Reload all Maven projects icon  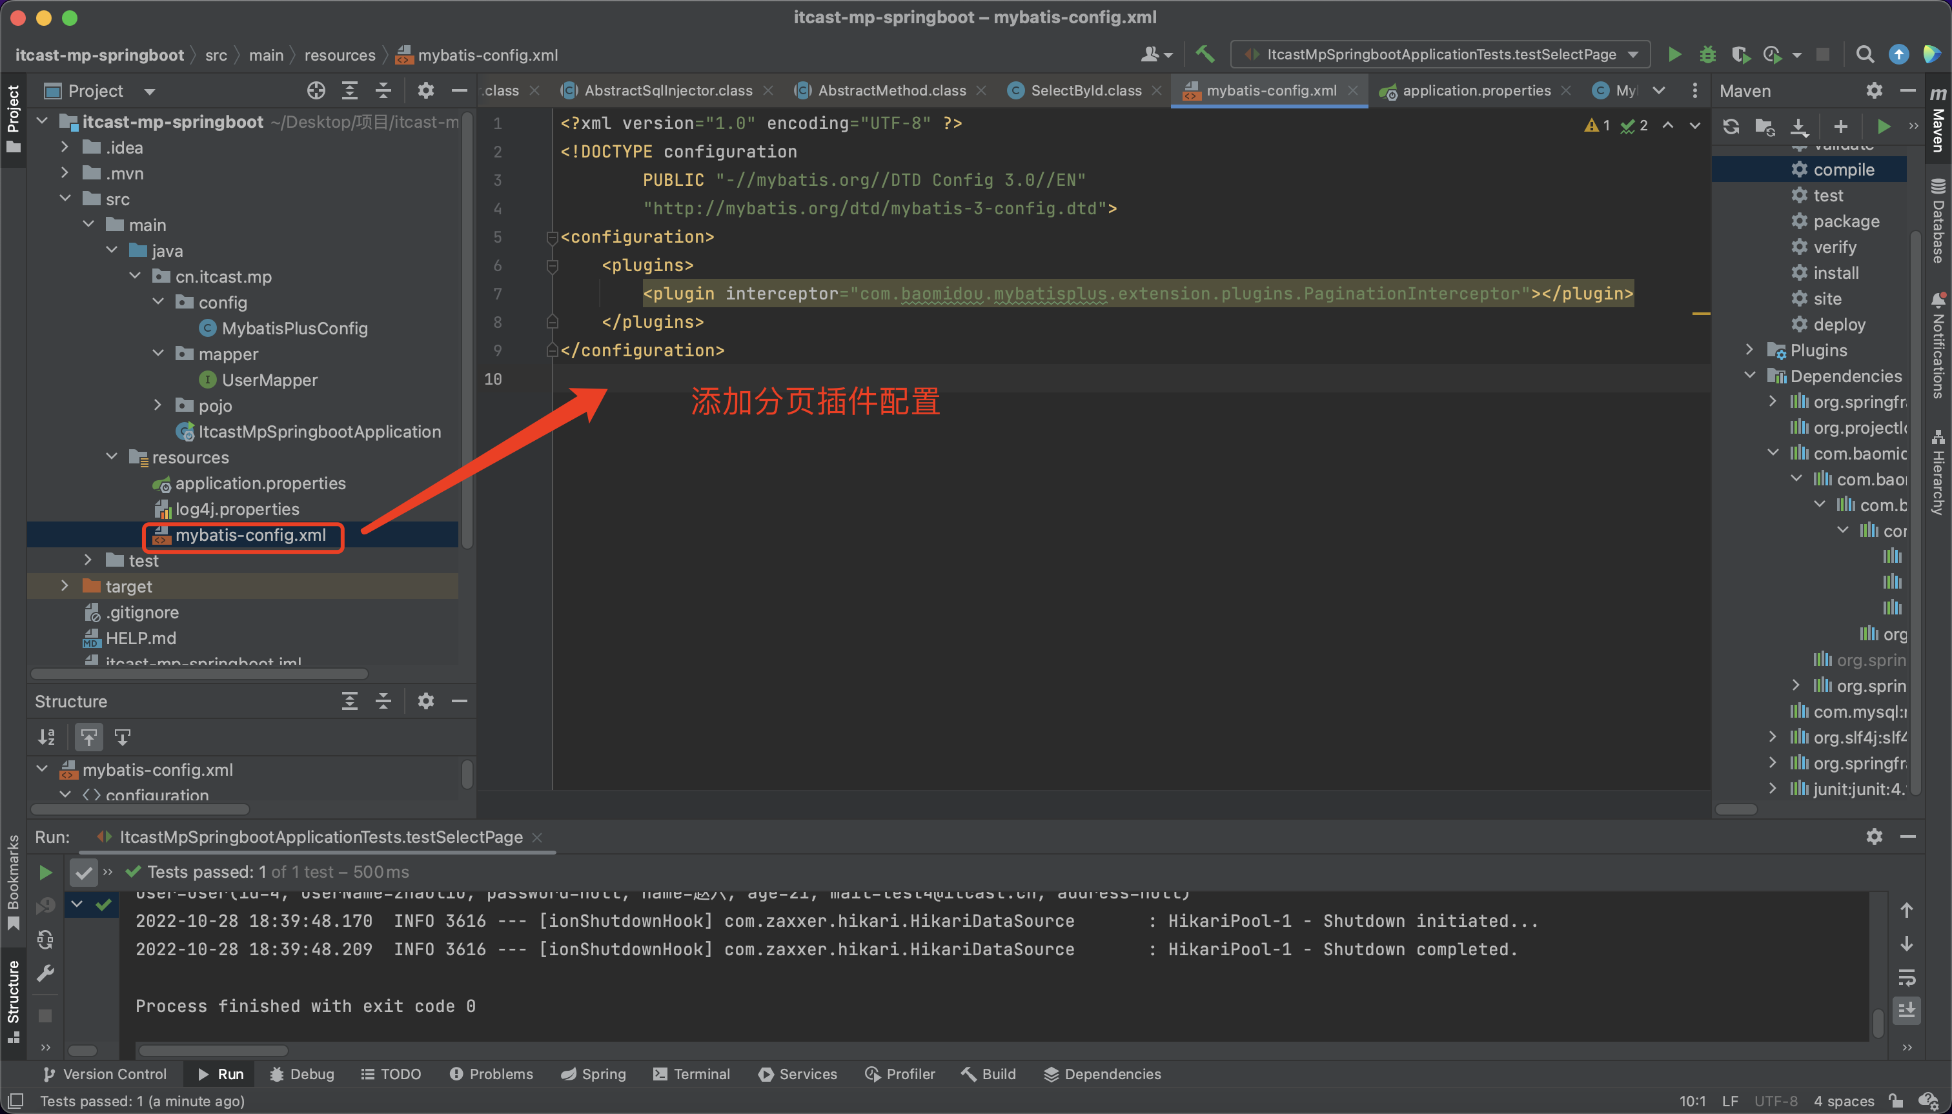click(1731, 127)
